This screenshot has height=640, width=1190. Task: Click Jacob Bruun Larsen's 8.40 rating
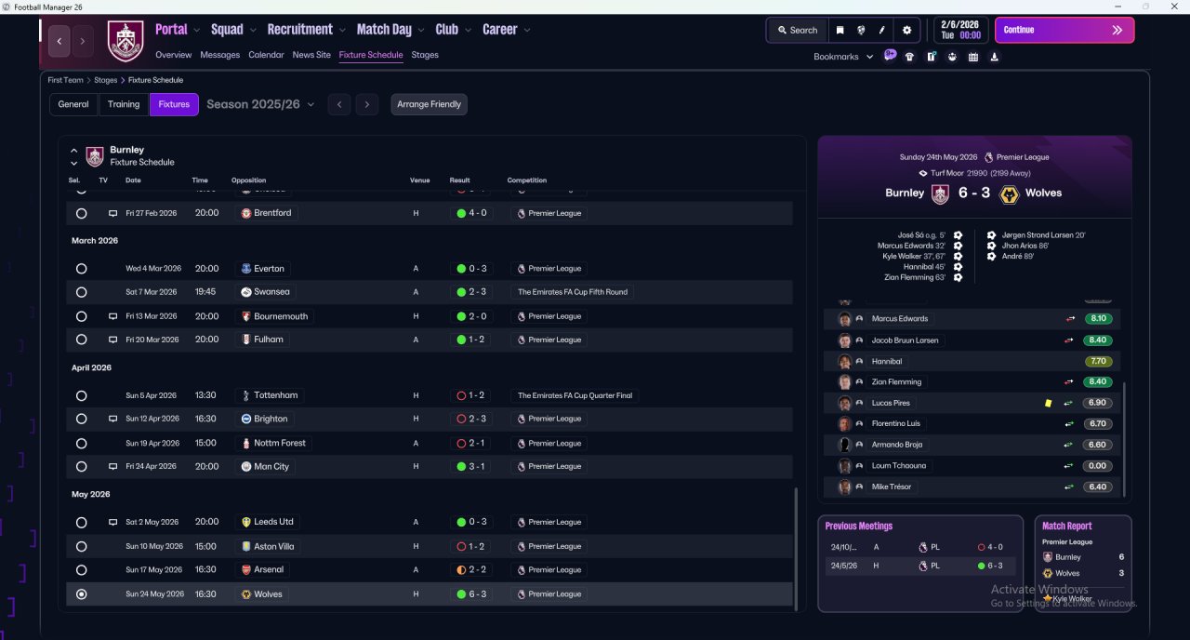tap(1097, 340)
